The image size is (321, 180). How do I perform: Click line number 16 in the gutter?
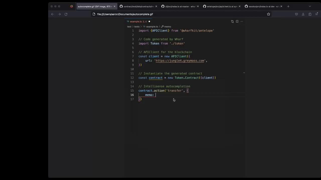[132, 95]
